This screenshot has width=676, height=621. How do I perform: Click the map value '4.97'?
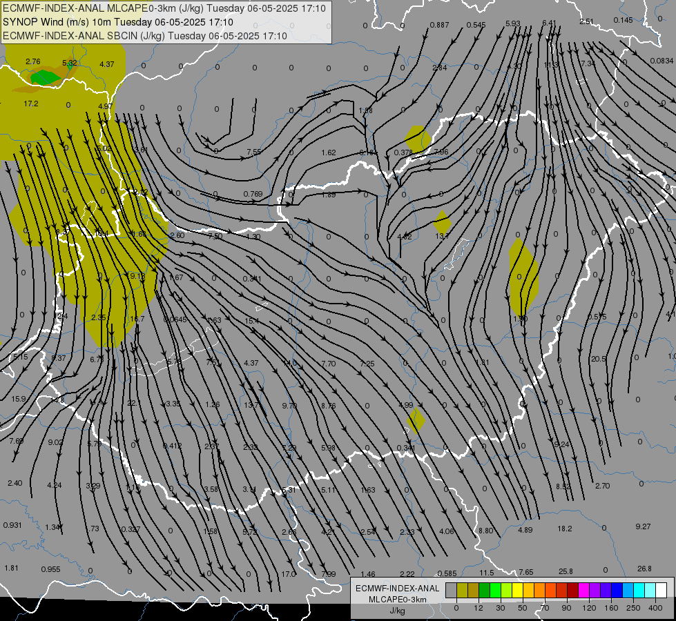(x=105, y=106)
